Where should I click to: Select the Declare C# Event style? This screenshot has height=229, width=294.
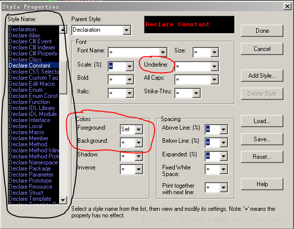34,41
